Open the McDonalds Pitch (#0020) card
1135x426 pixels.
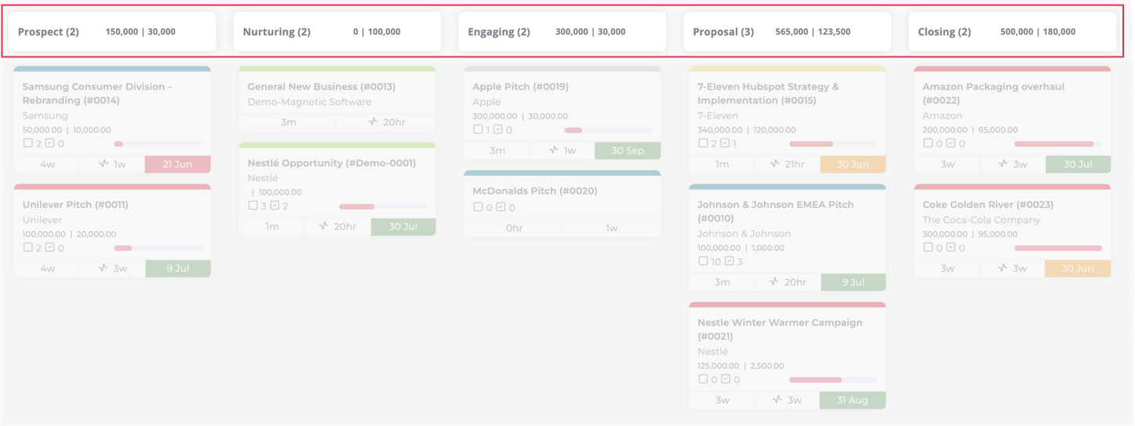tap(535, 191)
